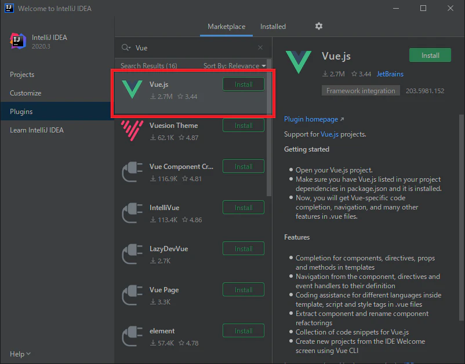Follow the Vue.js link in description
Viewport: 465px width, 364px height.
tap(329, 134)
